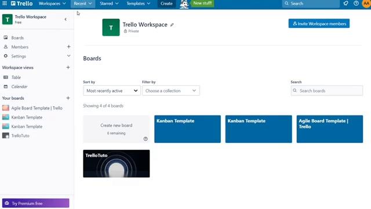The image size is (371, 209).
Task: Click the Table icon in sidebar
Action: (x=6, y=77)
